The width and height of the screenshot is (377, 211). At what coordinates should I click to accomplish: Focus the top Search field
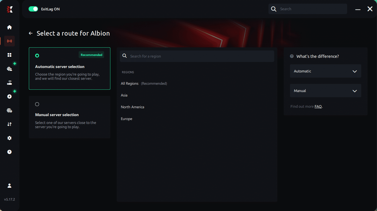(308, 9)
